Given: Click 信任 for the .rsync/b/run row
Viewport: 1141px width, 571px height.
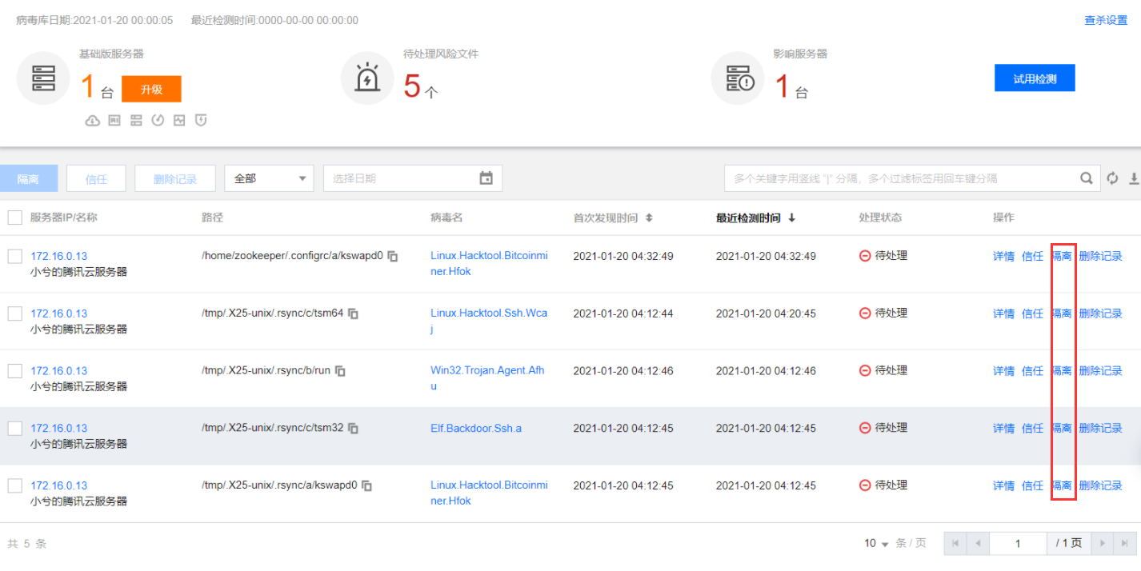Looking at the screenshot, I should pos(1032,371).
